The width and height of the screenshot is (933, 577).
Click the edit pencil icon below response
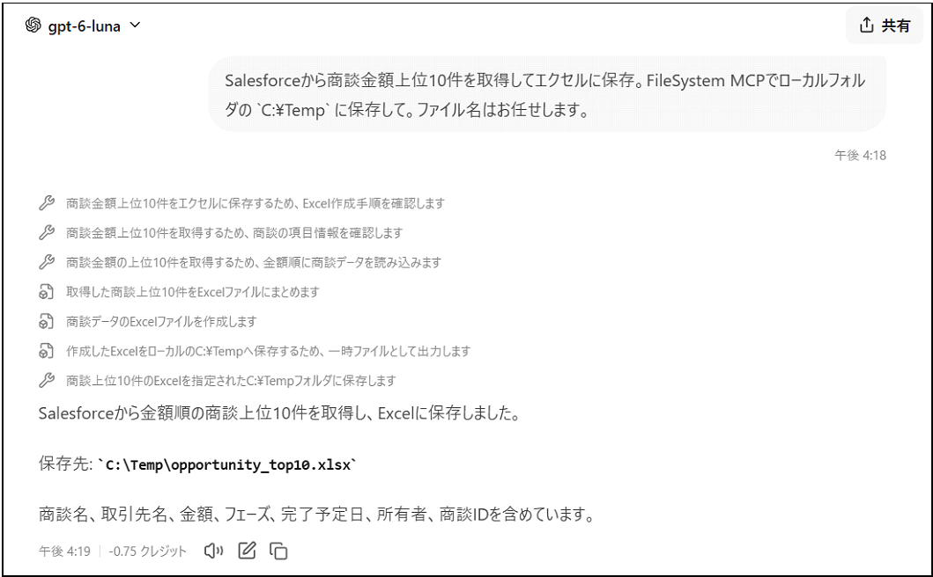247,551
